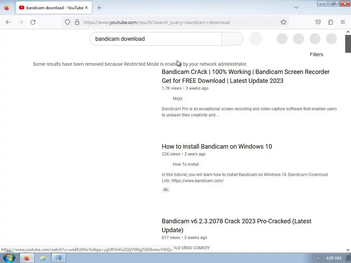Screen dimensions: 351x263
Task: Click the page scrollbar down arrow
Action: pos(348,250)
